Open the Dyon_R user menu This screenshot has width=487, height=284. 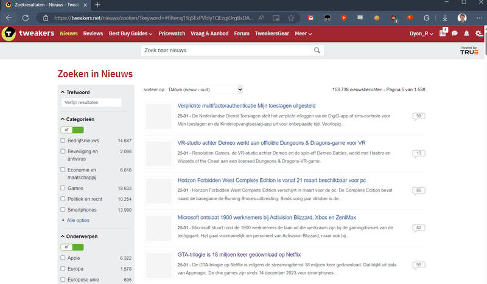(421, 33)
